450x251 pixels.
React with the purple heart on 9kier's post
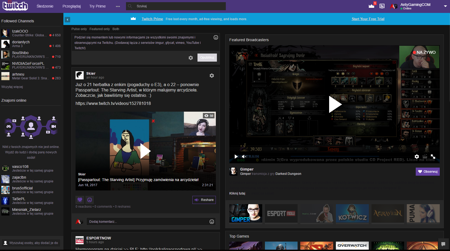(80, 200)
